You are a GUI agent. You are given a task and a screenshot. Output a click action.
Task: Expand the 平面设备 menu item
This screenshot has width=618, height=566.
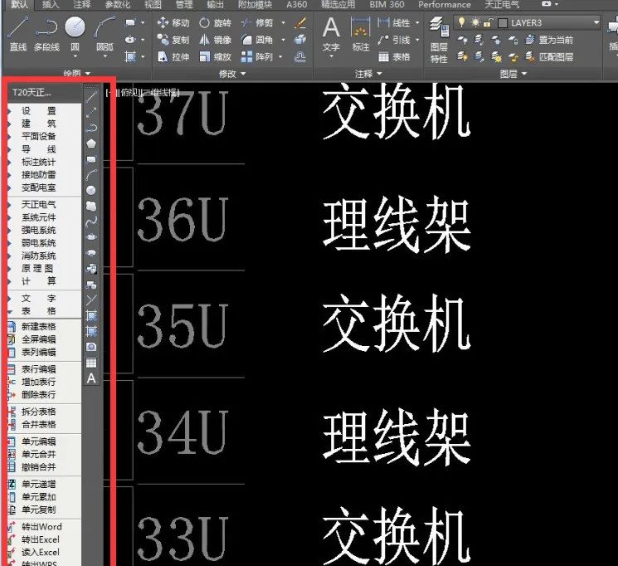point(39,136)
